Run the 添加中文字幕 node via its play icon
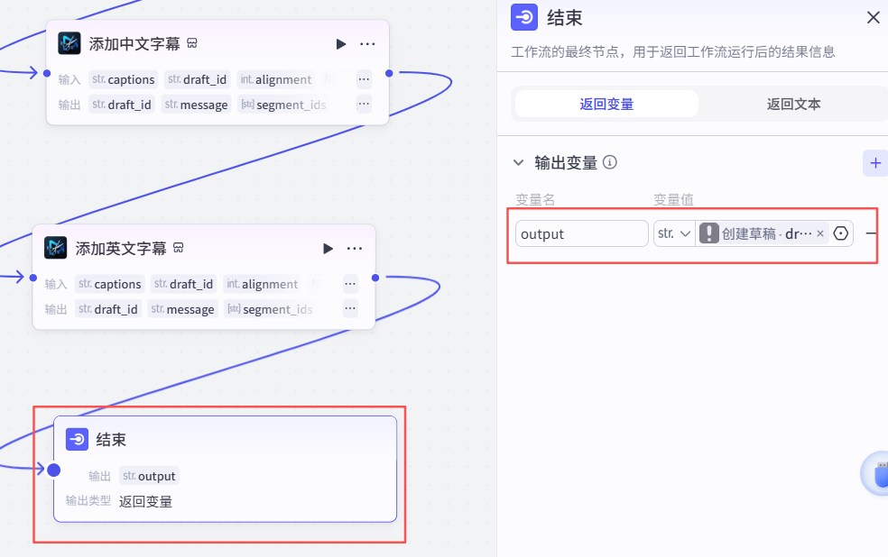The height and width of the screenshot is (557, 888). coord(341,42)
